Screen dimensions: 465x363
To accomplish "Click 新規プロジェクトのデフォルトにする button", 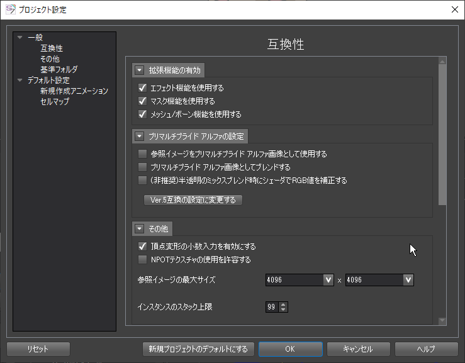I will pyautogui.click(x=198, y=349).
